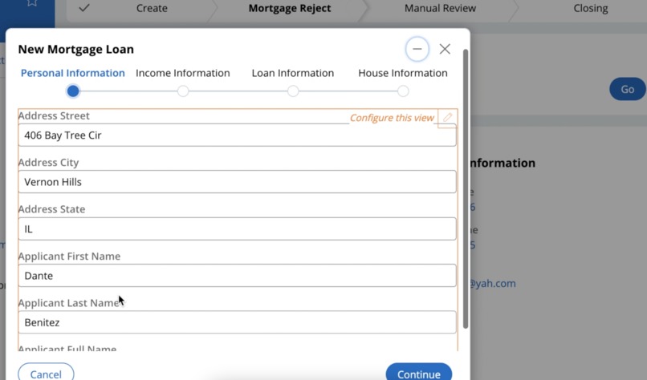
Task: Click the New Mortgage Loan dialog title
Action: click(76, 49)
